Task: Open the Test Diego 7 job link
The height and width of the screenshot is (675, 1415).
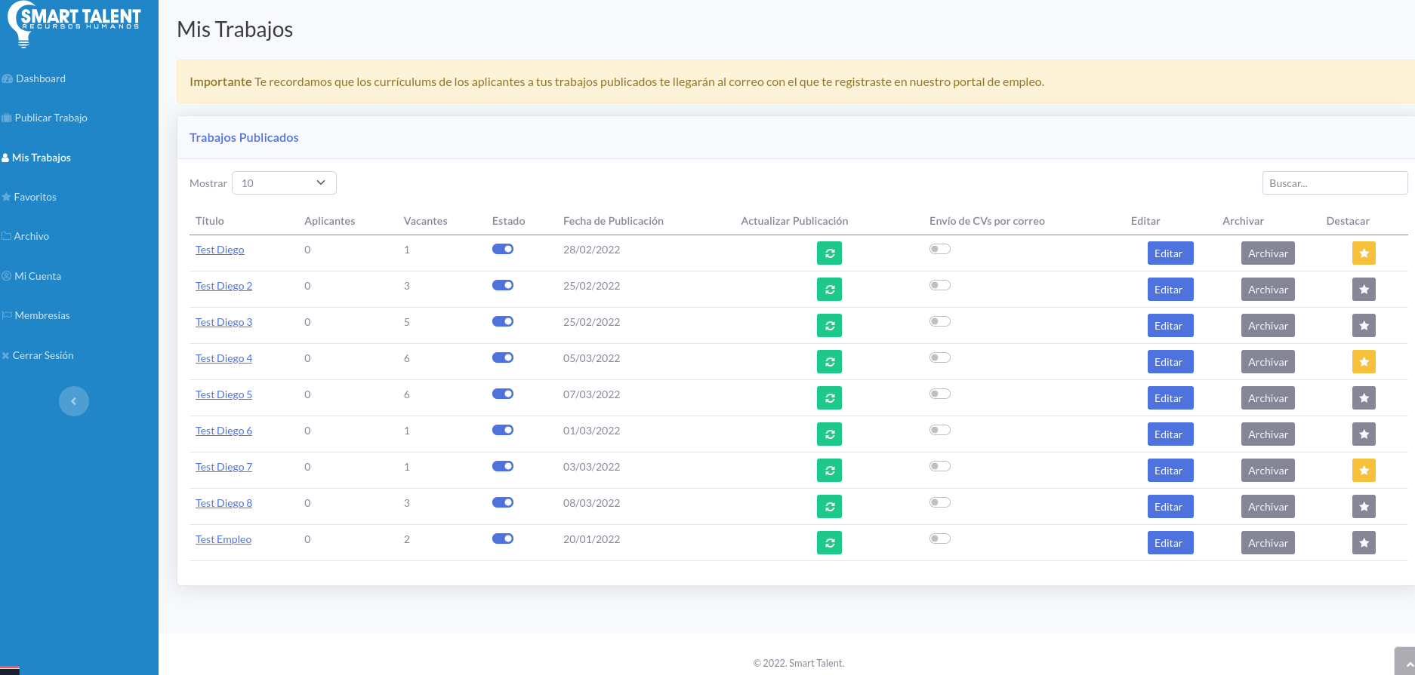Action: coord(224,467)
